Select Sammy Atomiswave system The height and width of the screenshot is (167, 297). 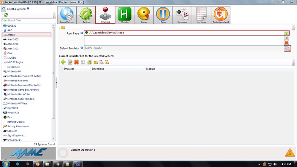point(16,126)
